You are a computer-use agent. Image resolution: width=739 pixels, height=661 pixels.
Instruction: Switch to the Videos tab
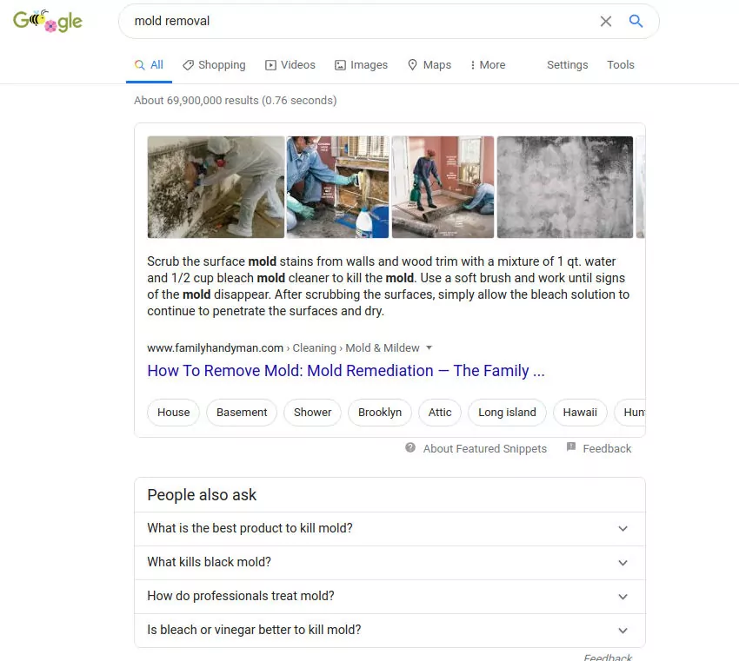290,65
